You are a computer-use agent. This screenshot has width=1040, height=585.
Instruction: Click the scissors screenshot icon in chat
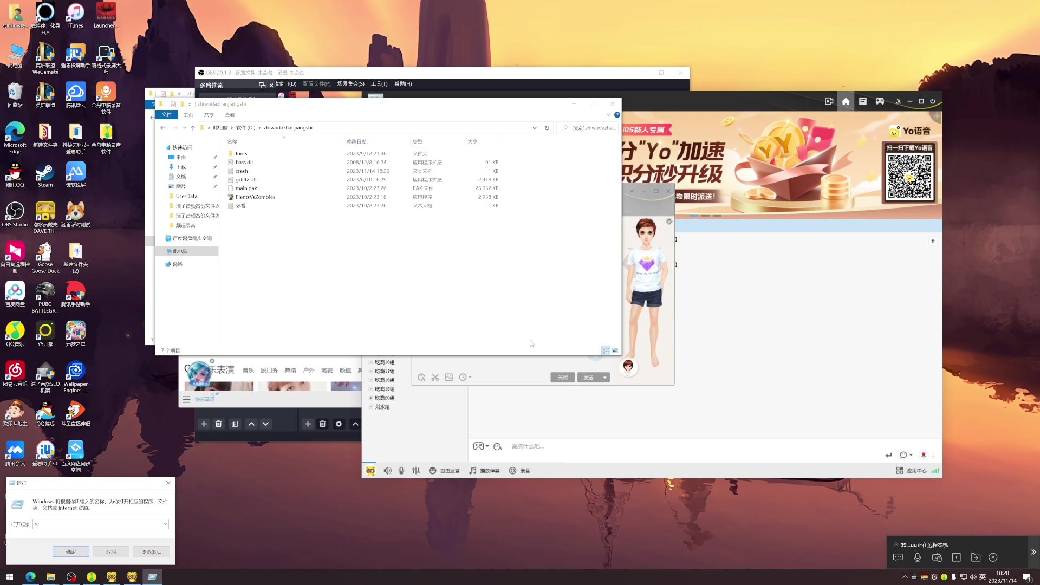coord(435,377)
